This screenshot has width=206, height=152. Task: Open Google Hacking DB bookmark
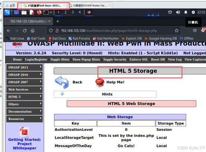pos(161,38)
